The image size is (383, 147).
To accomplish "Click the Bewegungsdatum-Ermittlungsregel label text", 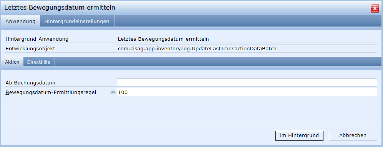I will tap(51, 92).
